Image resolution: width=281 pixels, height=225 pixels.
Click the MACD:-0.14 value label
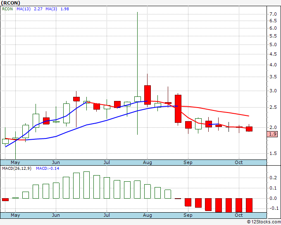pos(47,168)
